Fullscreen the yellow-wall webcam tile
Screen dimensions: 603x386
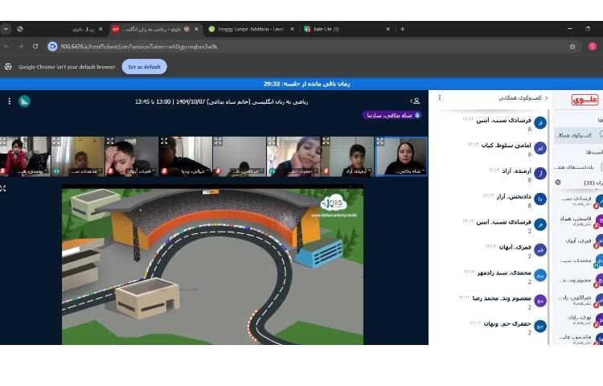[56, 142]
